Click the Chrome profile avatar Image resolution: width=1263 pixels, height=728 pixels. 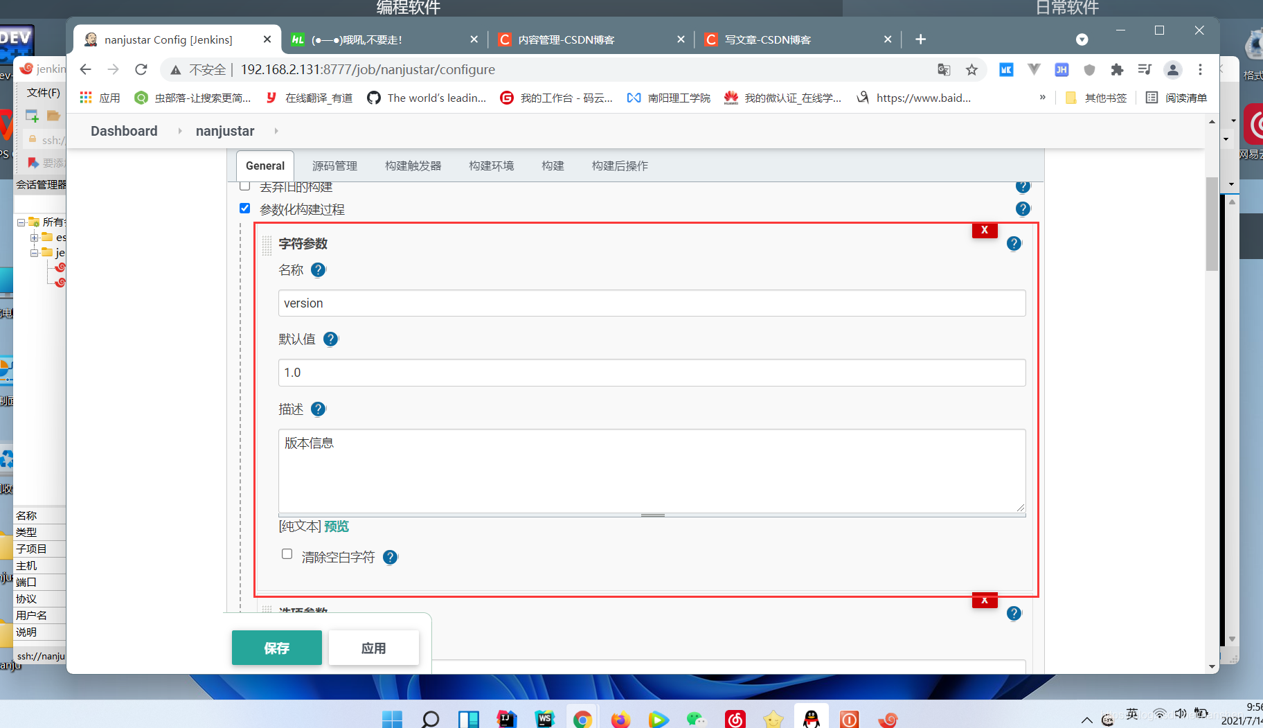click(1172, 69)
